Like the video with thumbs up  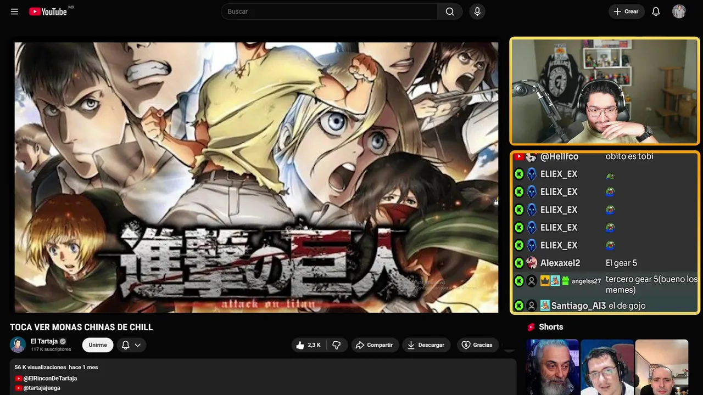(308, 345)
